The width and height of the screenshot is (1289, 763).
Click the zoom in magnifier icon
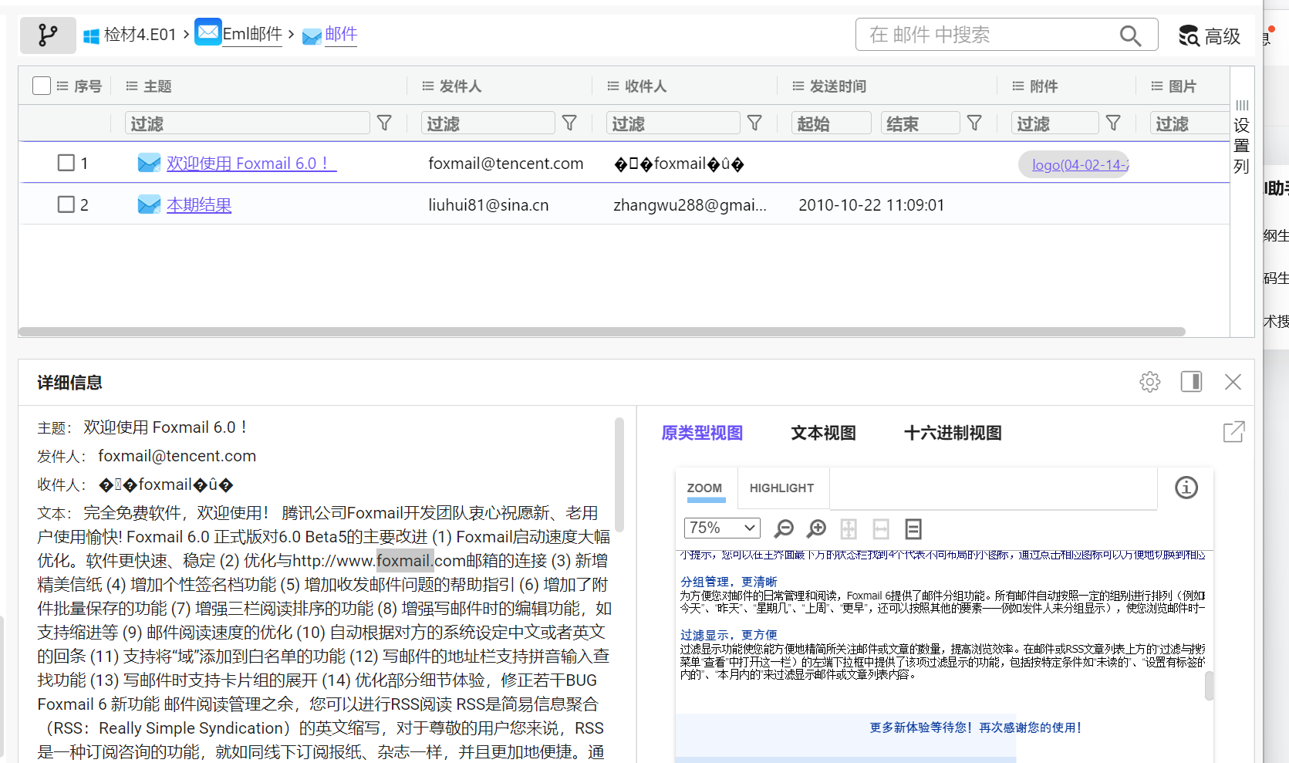tap(816, 528)
